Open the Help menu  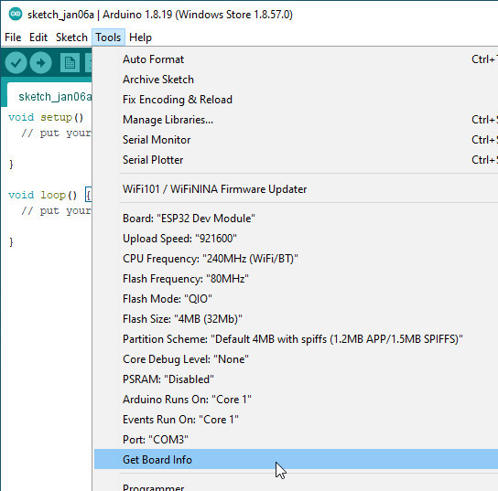(x=140, y=37)
